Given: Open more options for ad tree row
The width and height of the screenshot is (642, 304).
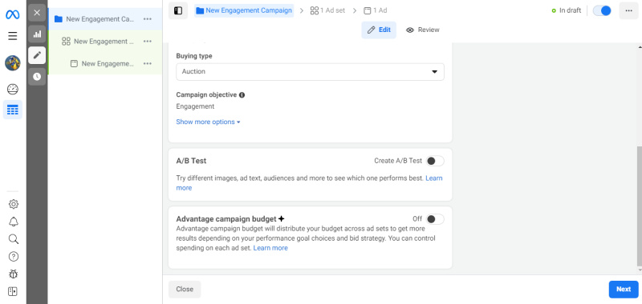Looking at the screenshot, I should click(148, 64).
